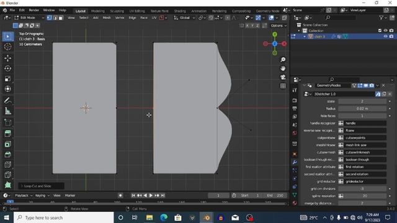Select the Add Cube tool
The height and width of the screenshot is (223, 397).
8,123
